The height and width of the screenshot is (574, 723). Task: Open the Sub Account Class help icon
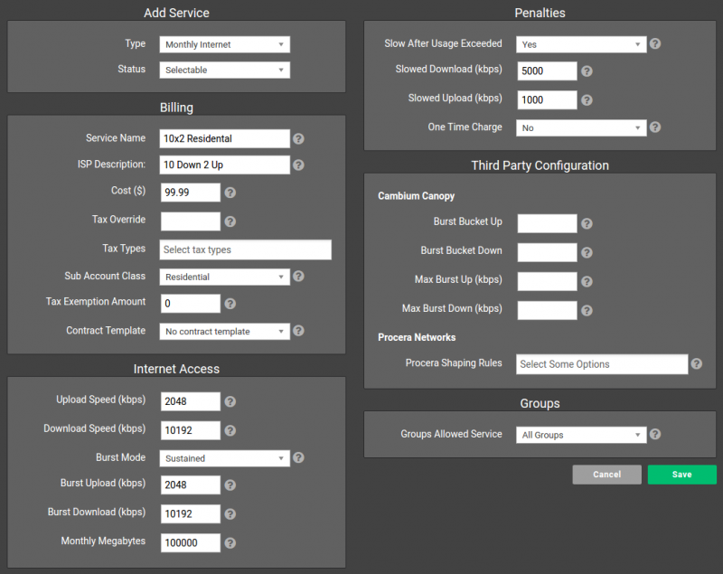(x=298, y=277)
